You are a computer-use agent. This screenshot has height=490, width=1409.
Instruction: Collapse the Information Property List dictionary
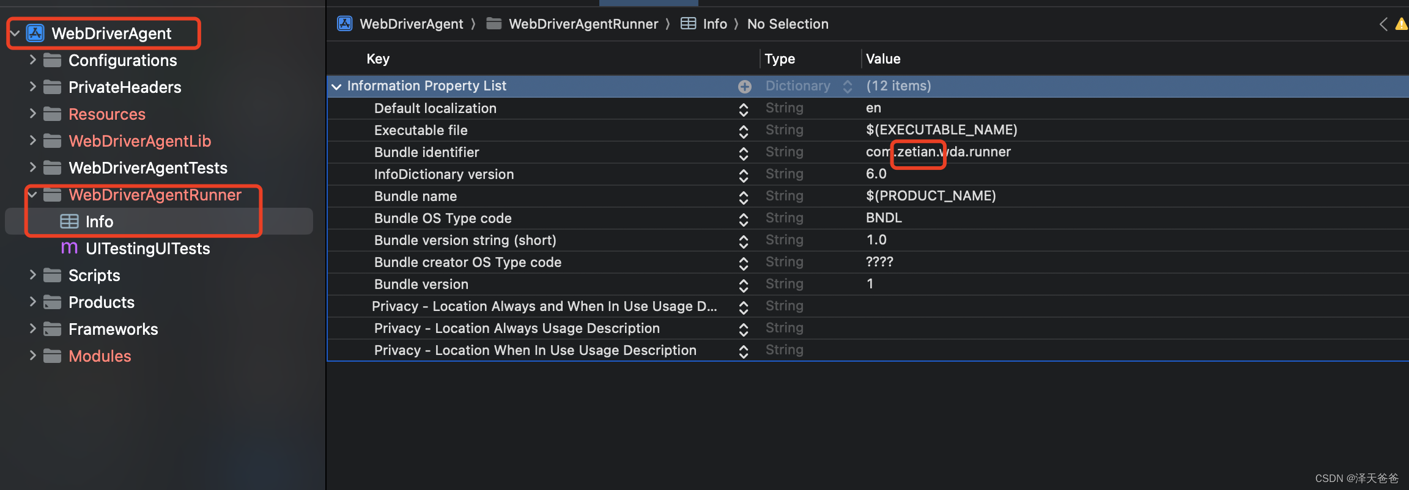click(x=336, y=87)
